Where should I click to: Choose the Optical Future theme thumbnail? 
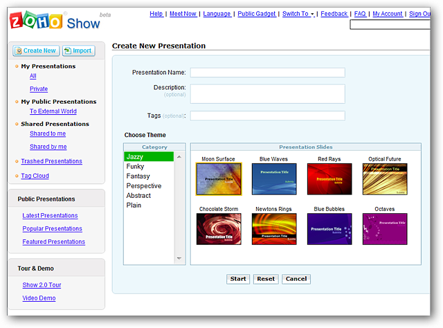pyautogui.click(x=385, y=179)
